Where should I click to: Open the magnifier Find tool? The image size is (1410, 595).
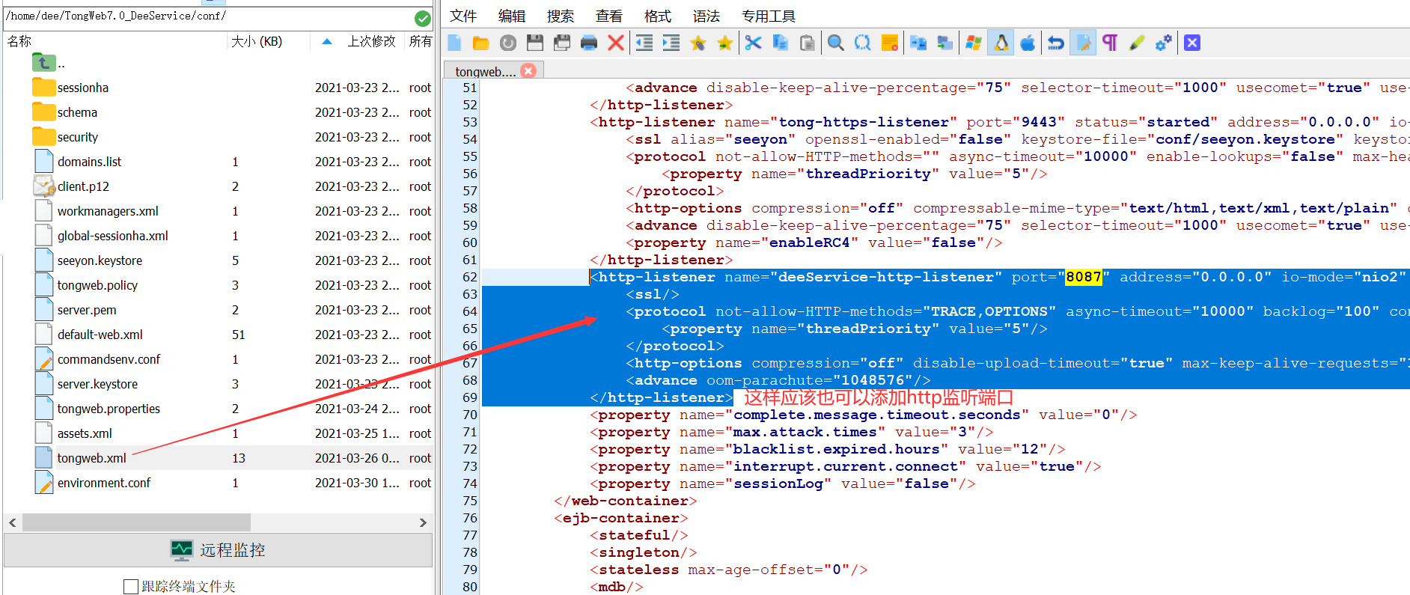(x=835, y=43)
